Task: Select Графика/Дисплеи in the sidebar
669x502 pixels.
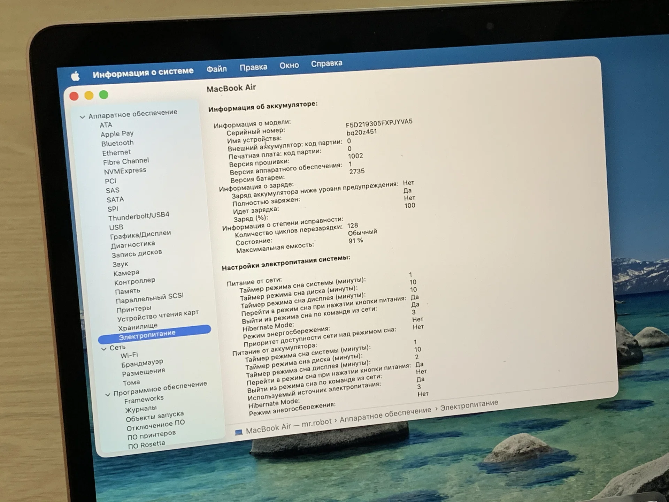Action: pos(140,235)
